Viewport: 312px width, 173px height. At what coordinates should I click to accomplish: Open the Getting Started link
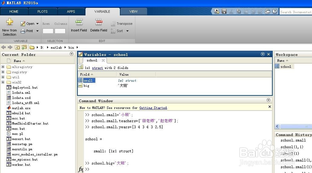(153, 108)
